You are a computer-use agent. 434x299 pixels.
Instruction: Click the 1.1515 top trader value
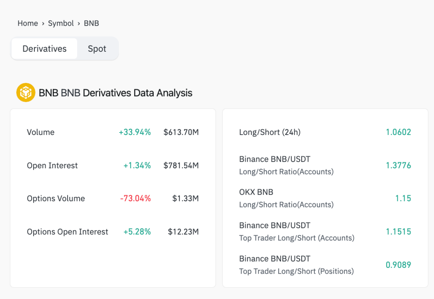click(399, 232)
